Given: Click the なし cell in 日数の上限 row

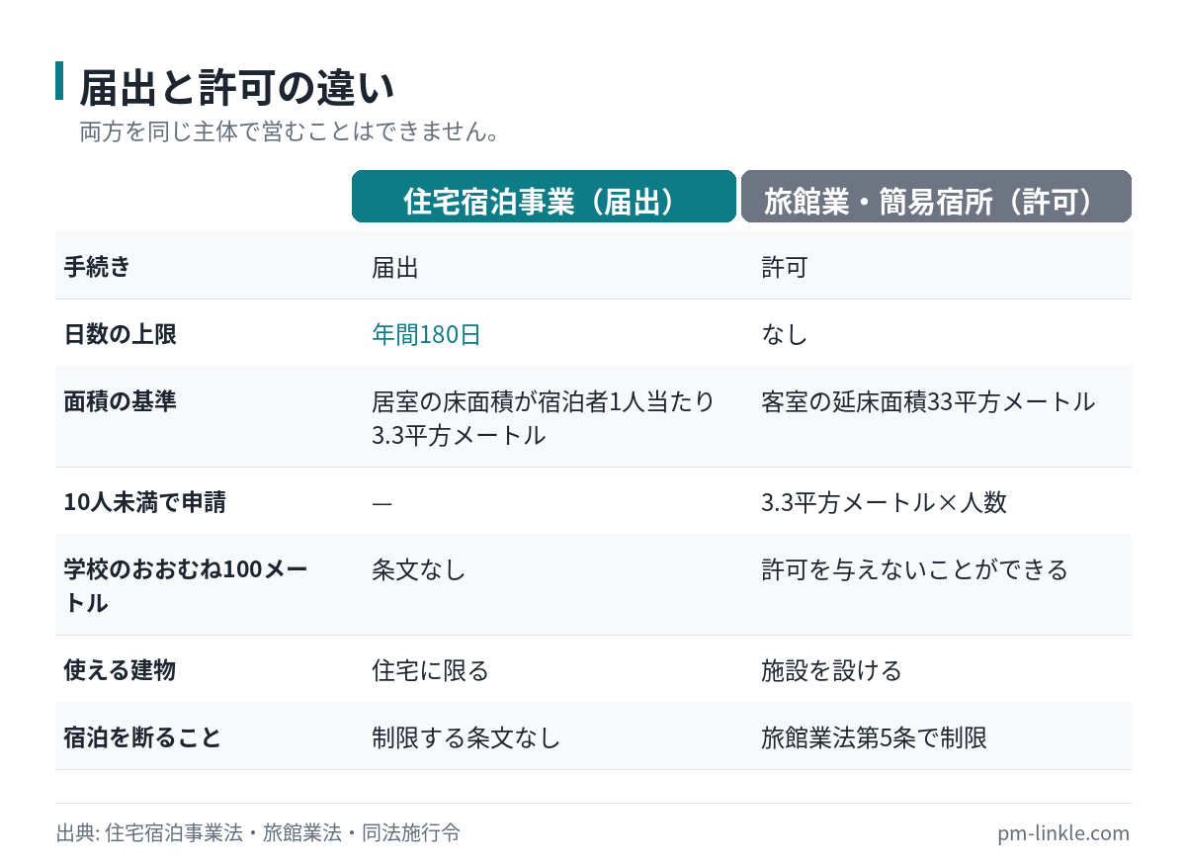Looking at the screenshot, I should click(785, 334).
